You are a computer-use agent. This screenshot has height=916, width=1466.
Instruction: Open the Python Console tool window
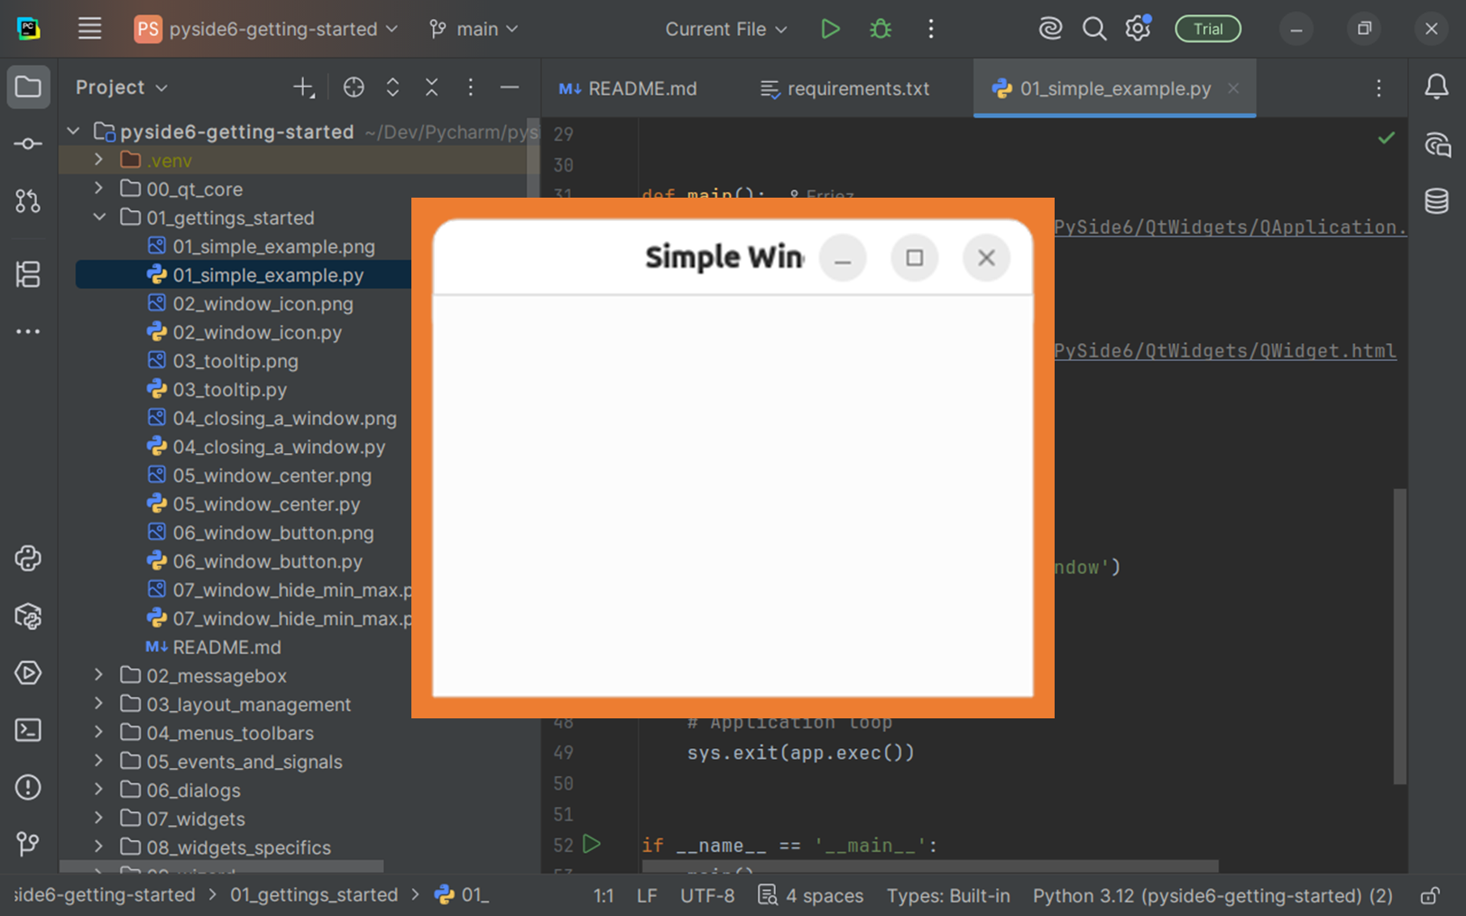click(x=28, y=559)
